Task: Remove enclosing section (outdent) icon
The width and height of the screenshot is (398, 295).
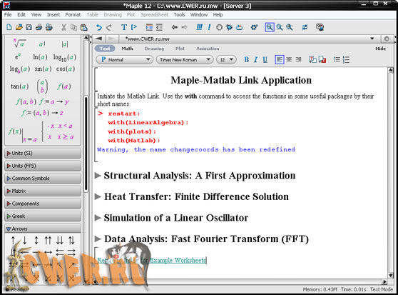Action: pos(159,27)
